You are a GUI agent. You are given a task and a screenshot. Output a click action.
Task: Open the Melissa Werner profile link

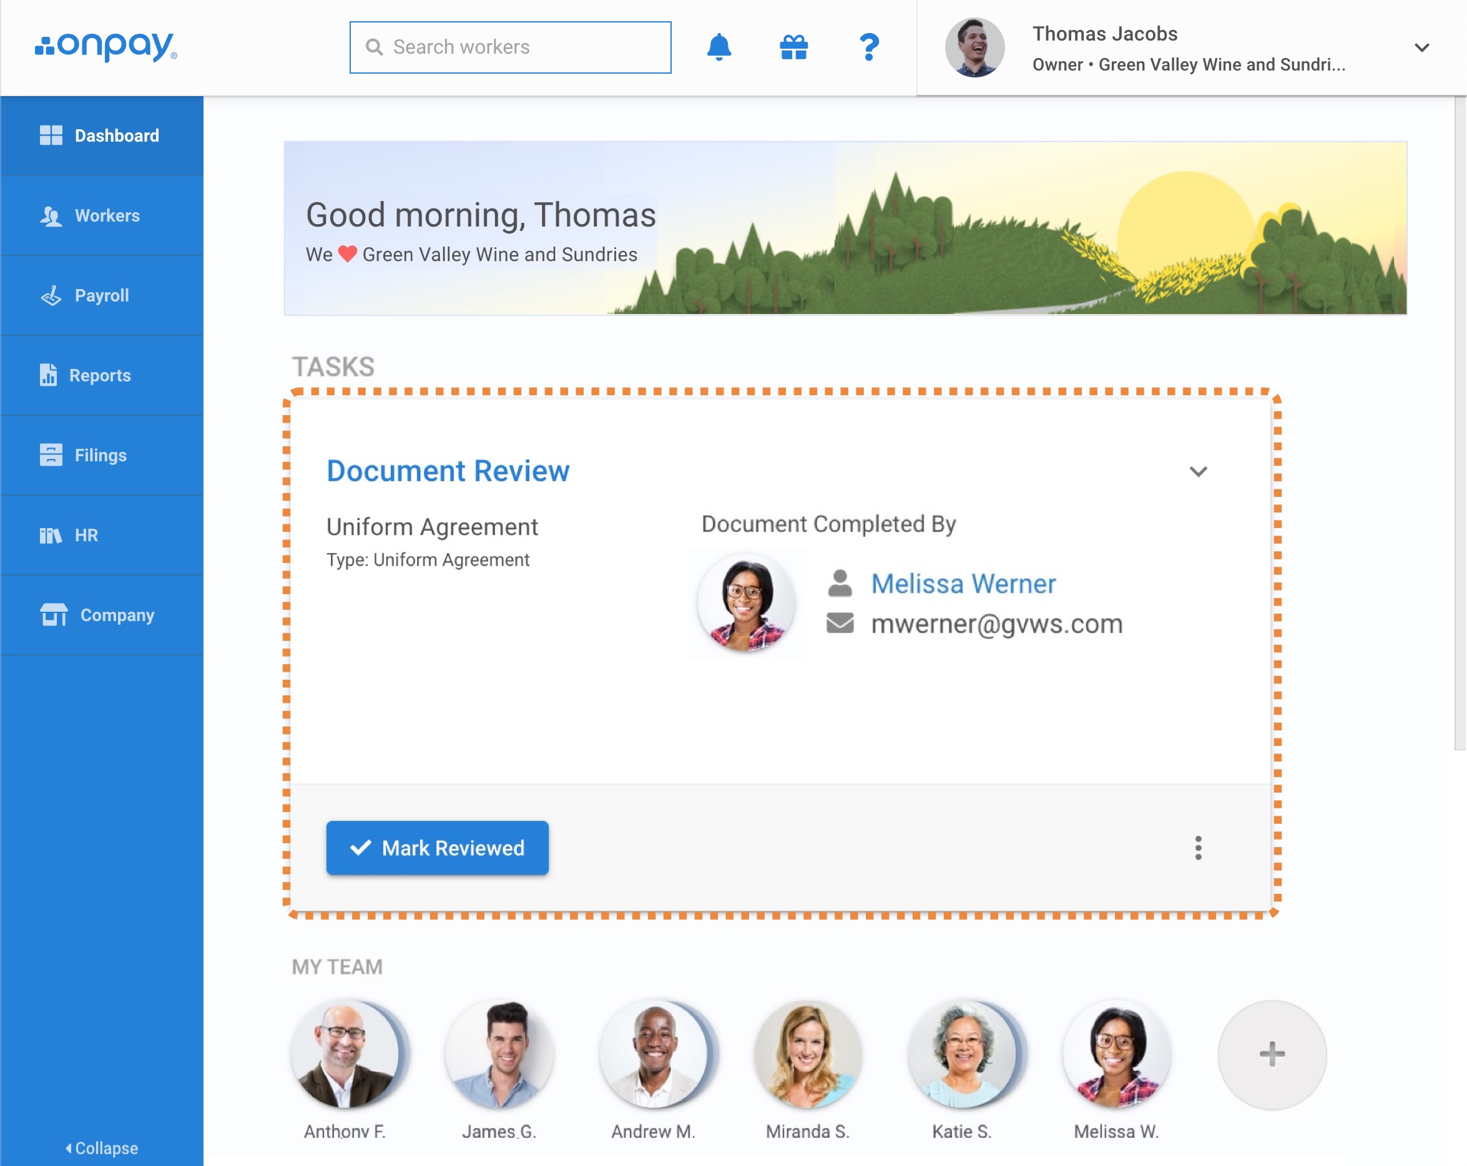point(963,584)
